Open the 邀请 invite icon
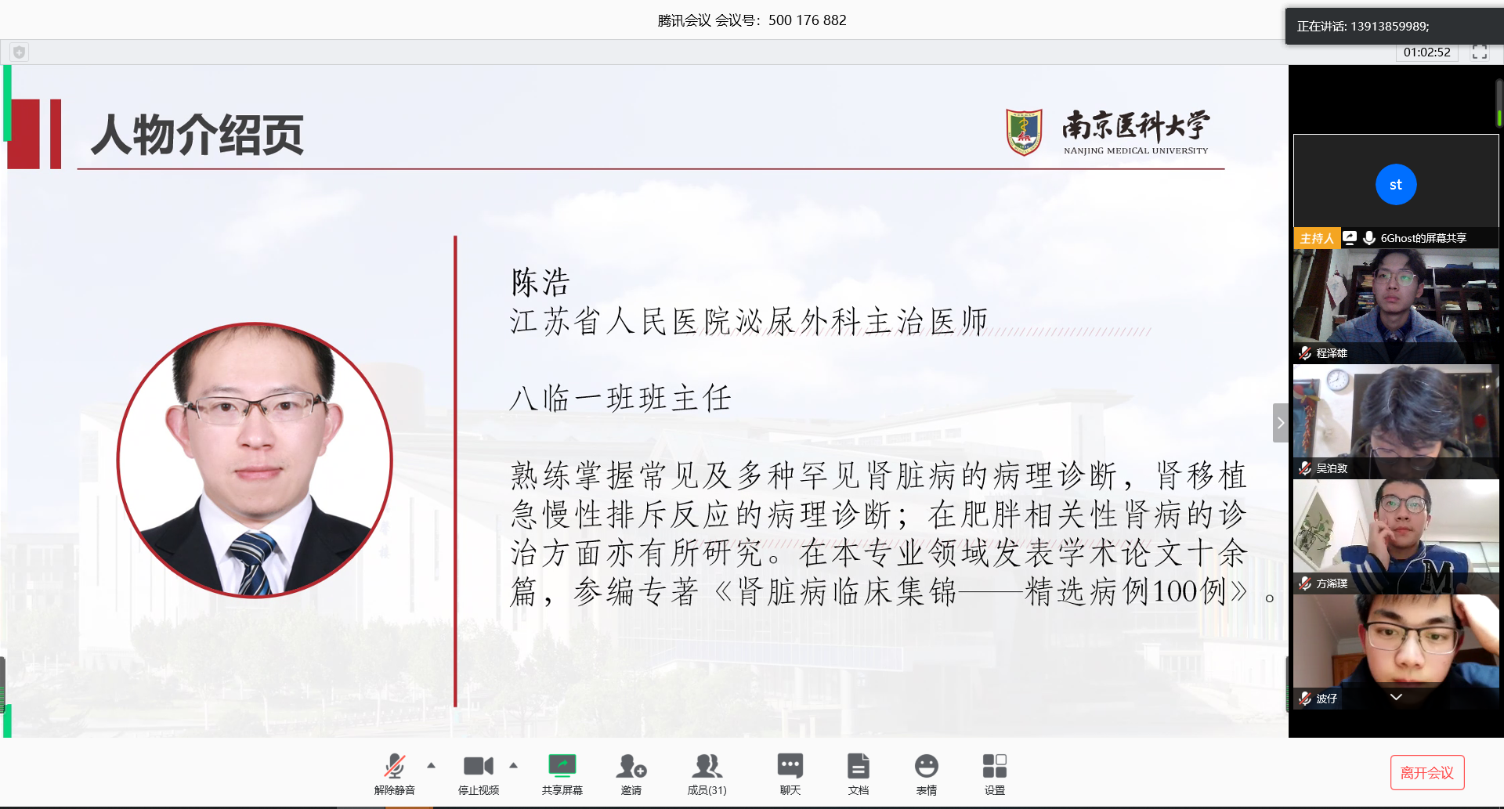Image resolution: width=1504 pixels, height=809 pixels. 631,773
